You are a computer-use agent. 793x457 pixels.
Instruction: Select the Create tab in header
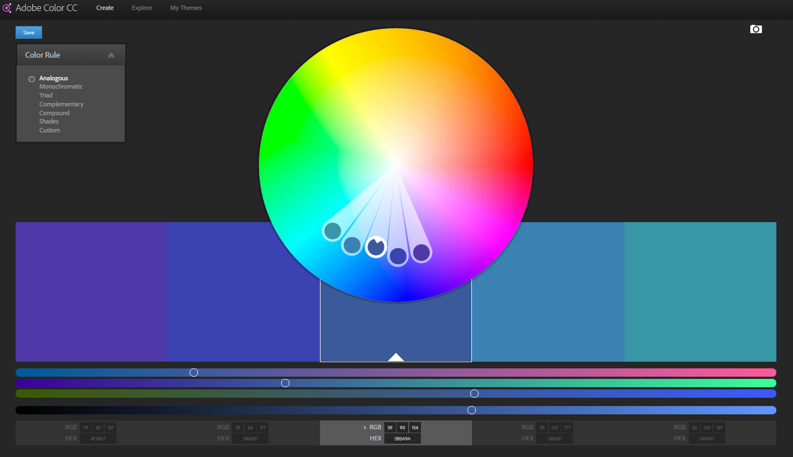(105, 8)
